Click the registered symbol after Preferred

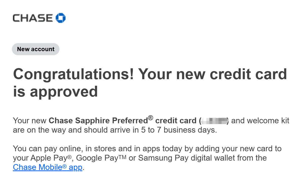point(151,118)
